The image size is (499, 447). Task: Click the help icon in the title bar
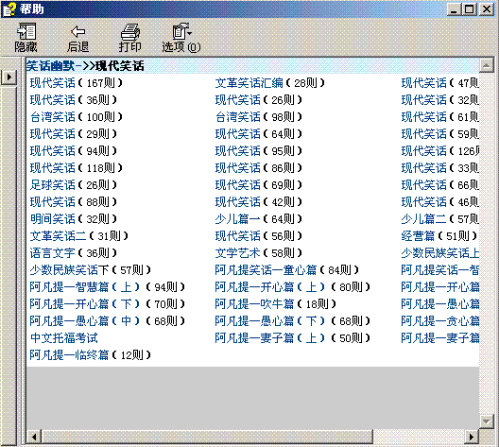tap(9, 9)
